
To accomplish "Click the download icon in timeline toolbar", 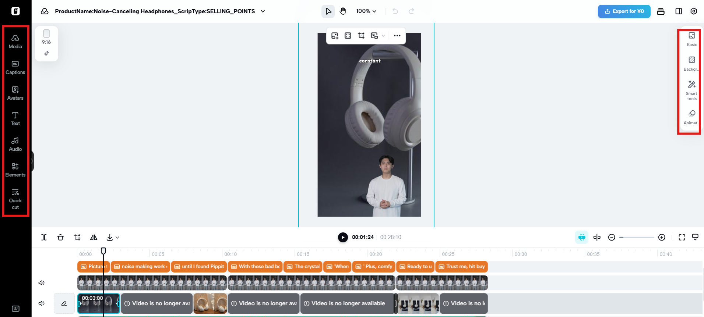I will point(110,237).
